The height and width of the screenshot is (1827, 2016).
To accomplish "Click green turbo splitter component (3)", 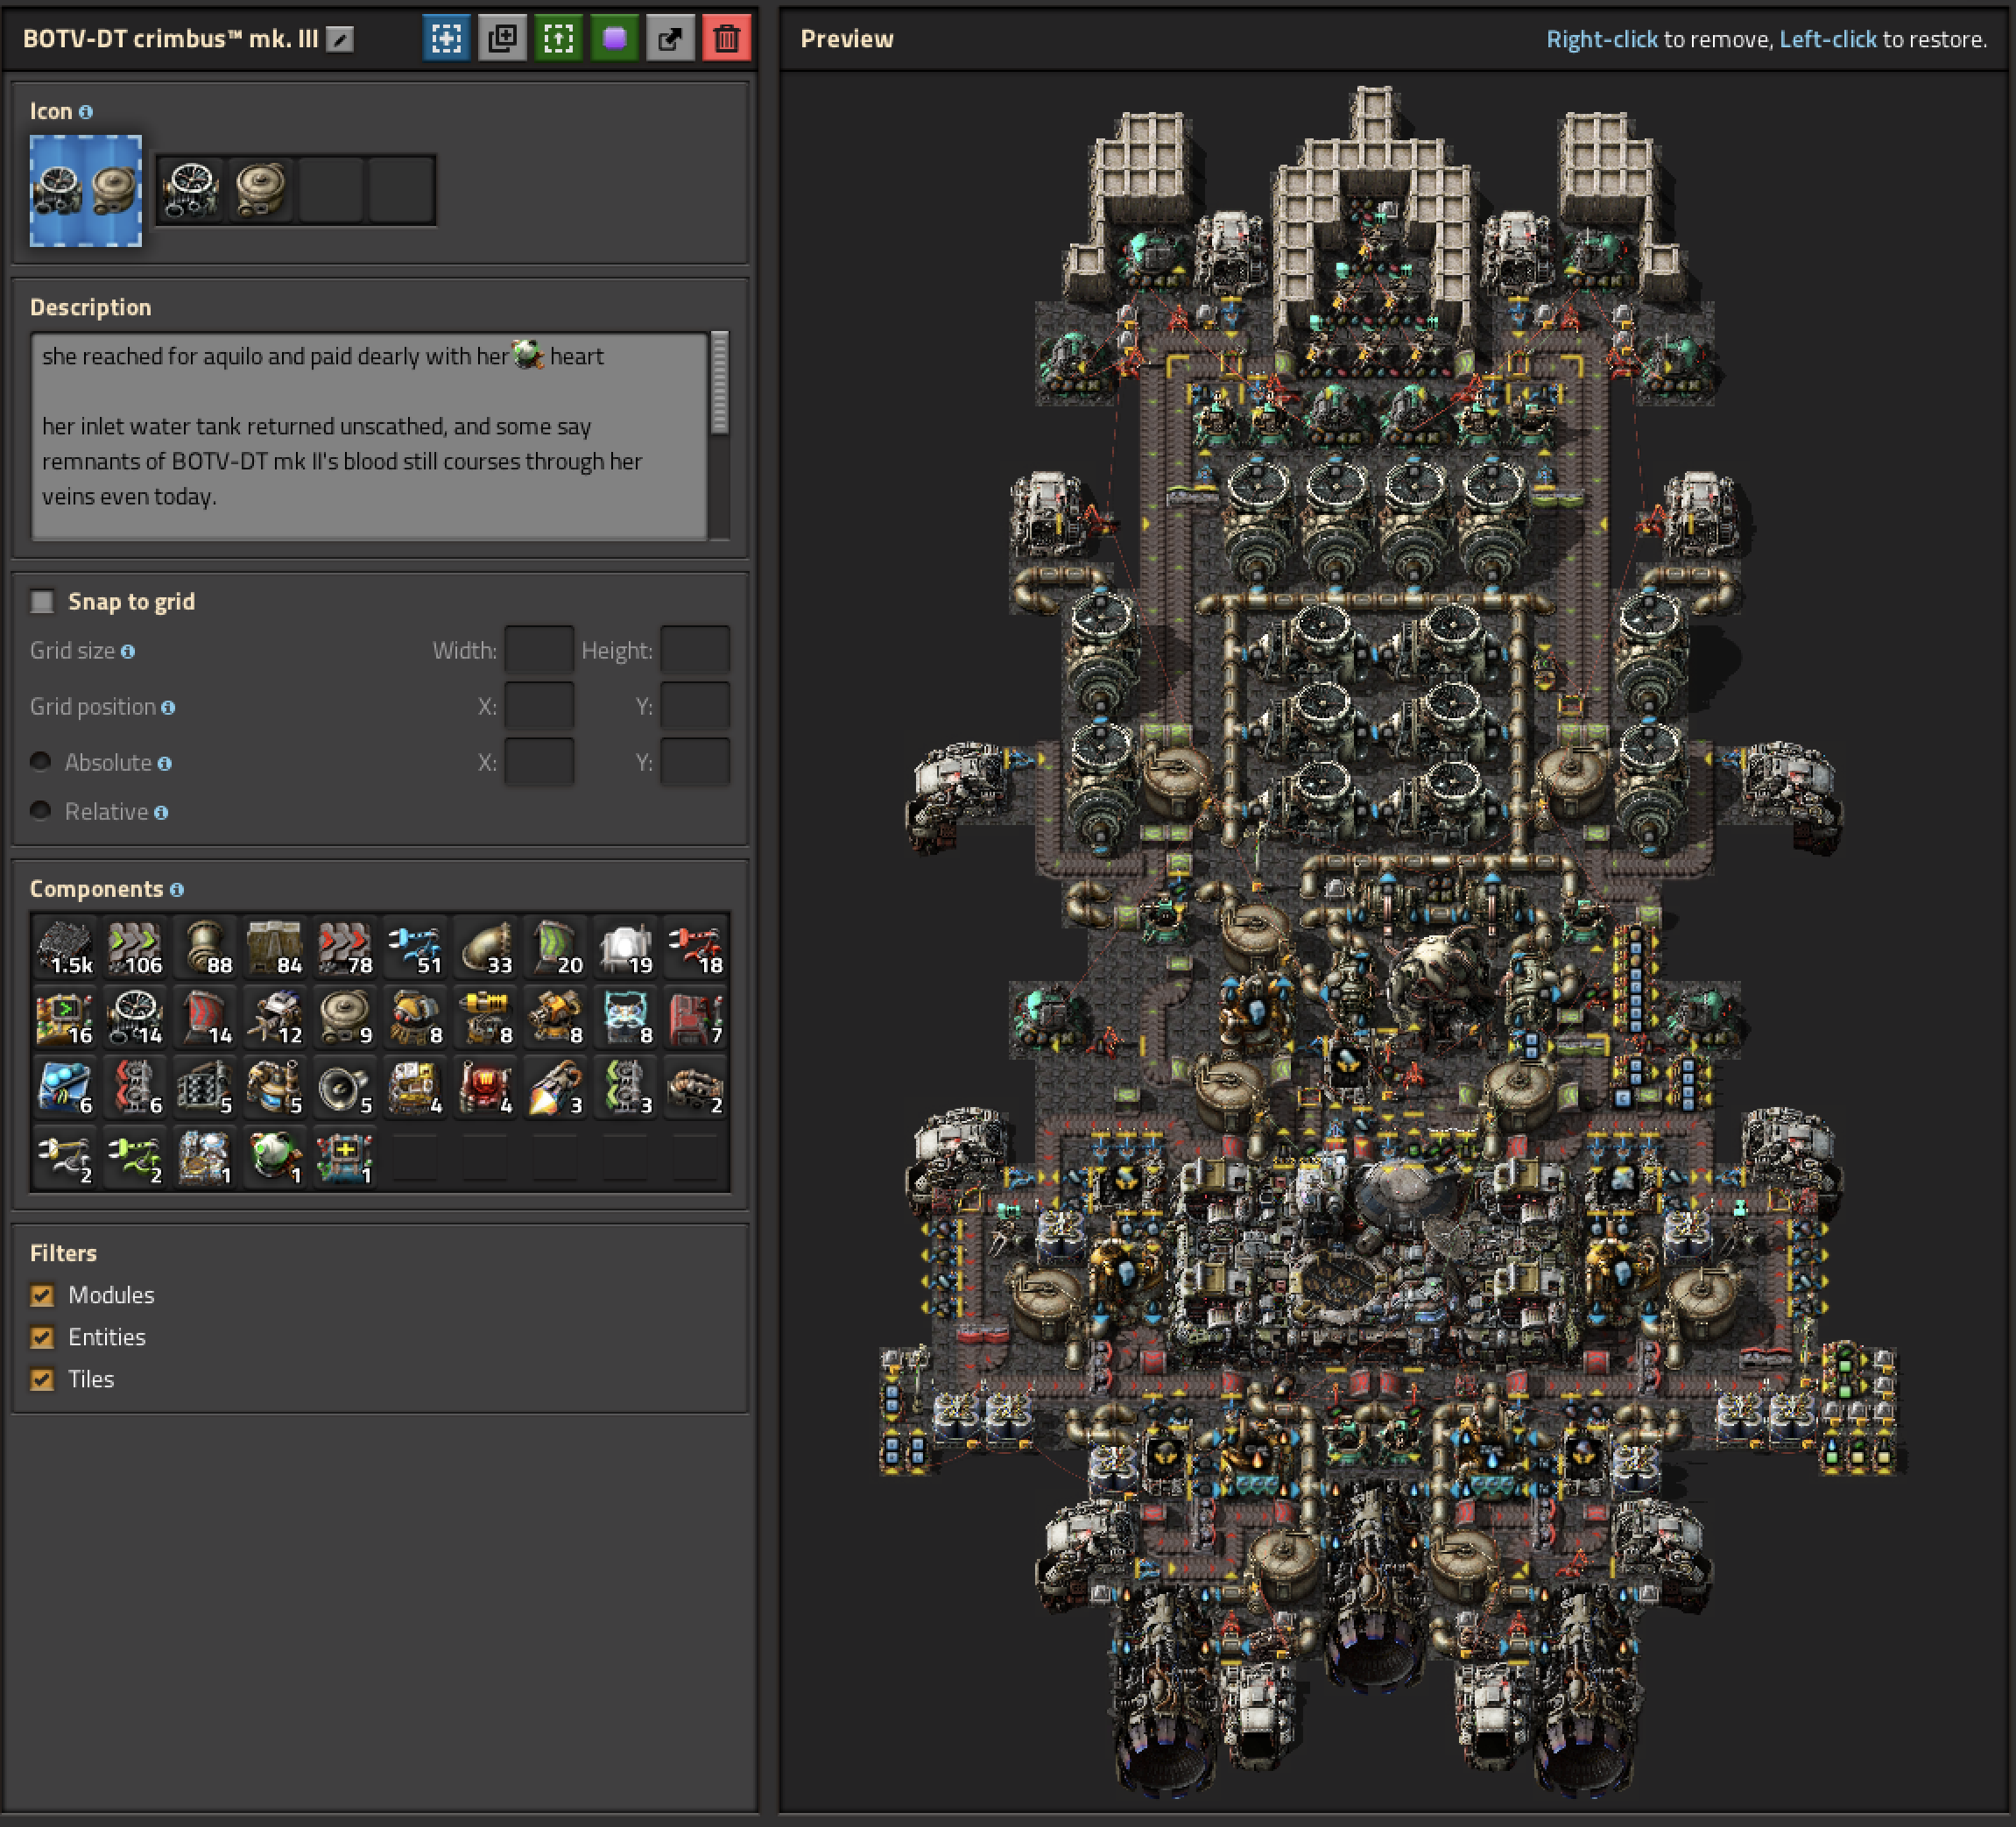I will point(625,1087).
